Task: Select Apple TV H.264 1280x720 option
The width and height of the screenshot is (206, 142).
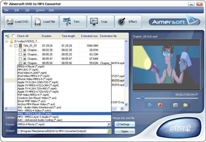Action: coord(64,82)
